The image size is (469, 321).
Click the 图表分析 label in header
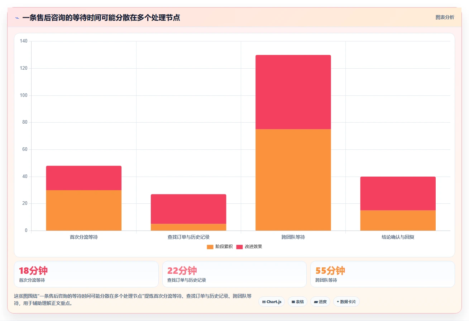(x=445, y=18)
